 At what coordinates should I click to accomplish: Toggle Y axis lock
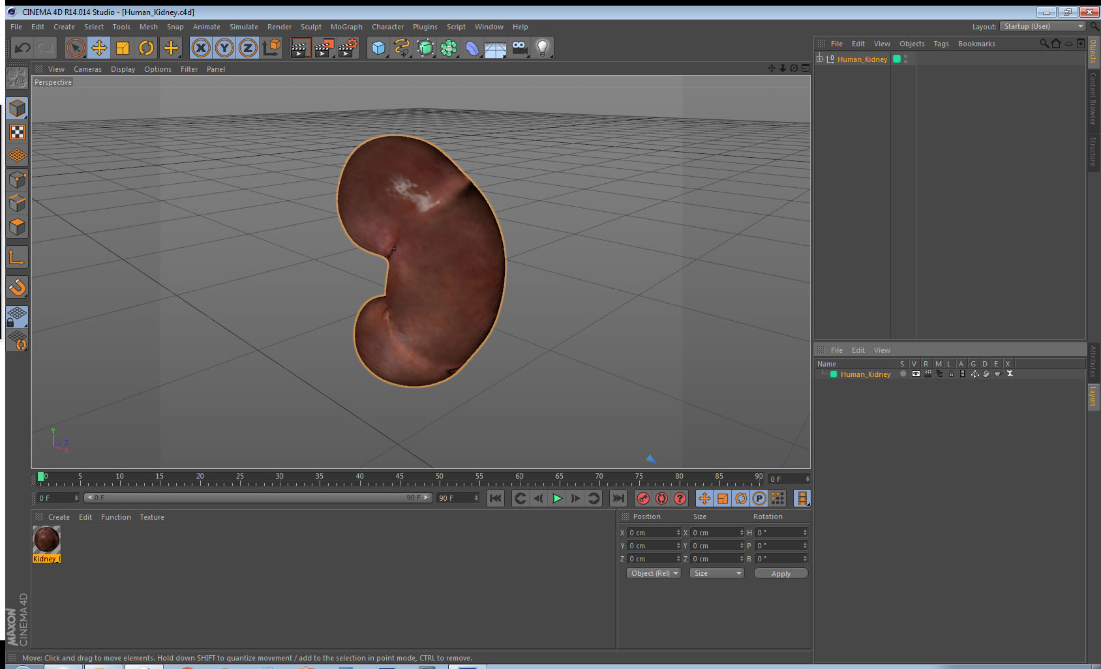pyautogui.click(x=224, y=48)
